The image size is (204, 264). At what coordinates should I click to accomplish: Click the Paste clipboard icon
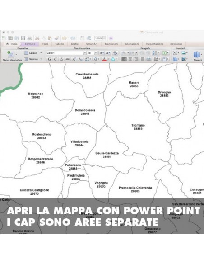tap(50, 38)
